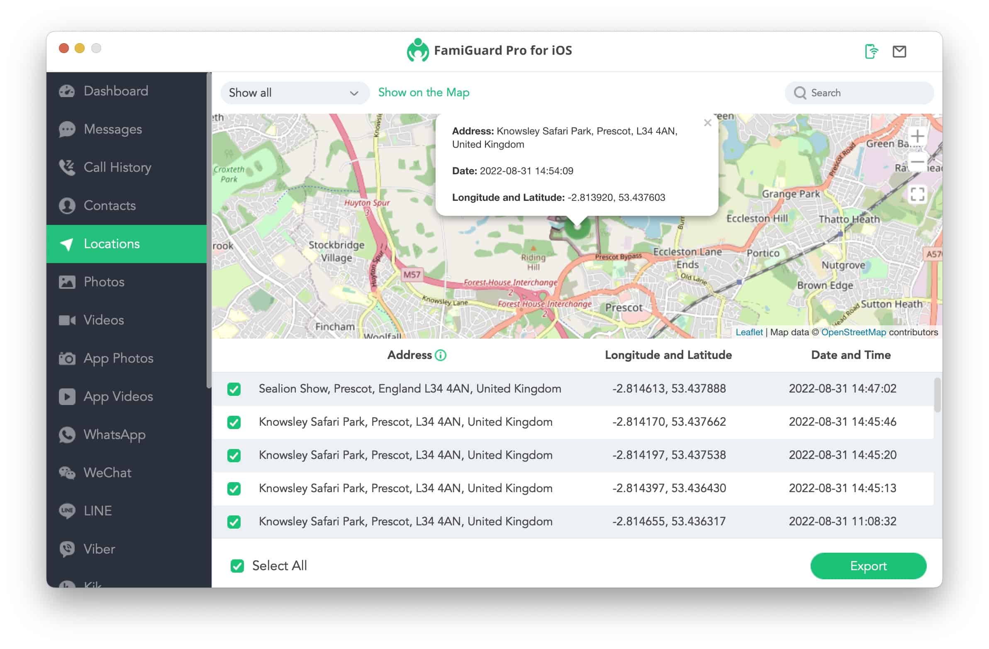Click the location list scrollbar
989x649 pixels.
(x=937, y=395)
